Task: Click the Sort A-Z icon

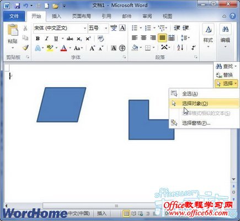Action: click(x=180, y=48)
